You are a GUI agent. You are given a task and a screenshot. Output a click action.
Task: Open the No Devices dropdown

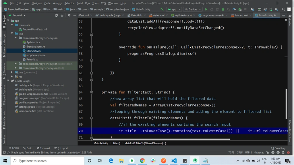point(192,9)
